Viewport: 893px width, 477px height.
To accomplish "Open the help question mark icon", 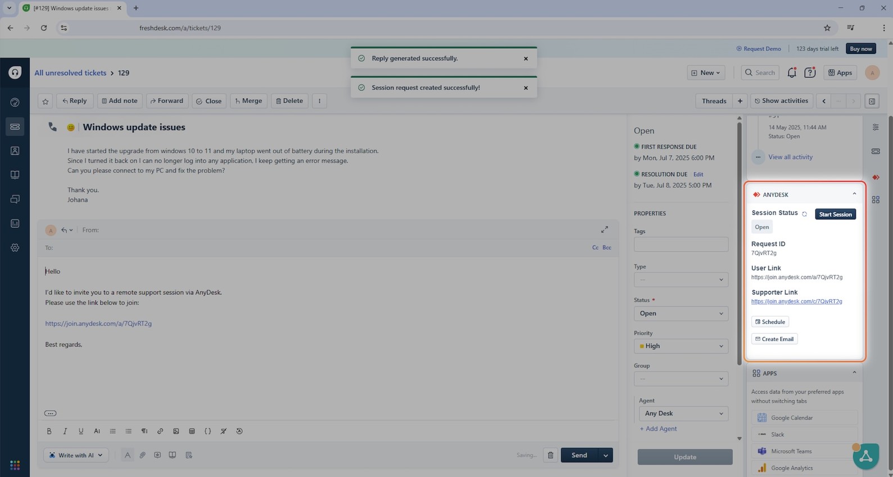I will click(x=810, y=72).
